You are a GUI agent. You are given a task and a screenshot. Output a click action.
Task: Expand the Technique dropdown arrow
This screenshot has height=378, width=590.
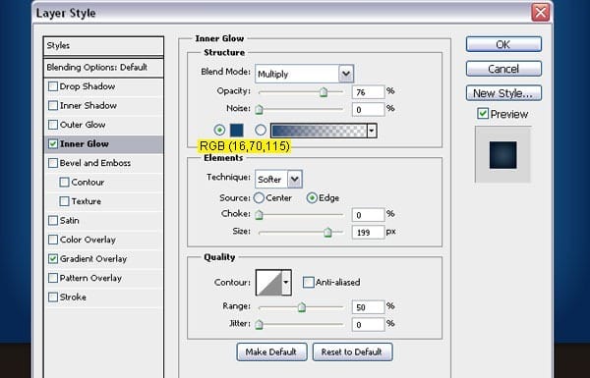coord(295,180)
